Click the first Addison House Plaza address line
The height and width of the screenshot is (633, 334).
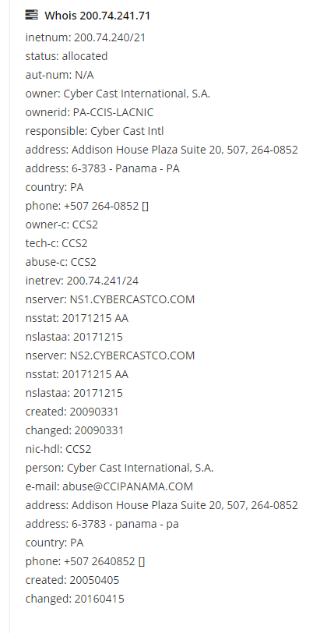[x=161, y=150]
